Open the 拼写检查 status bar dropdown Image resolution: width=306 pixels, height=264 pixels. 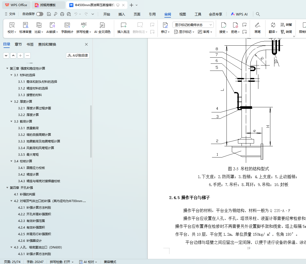pos(61,262)
